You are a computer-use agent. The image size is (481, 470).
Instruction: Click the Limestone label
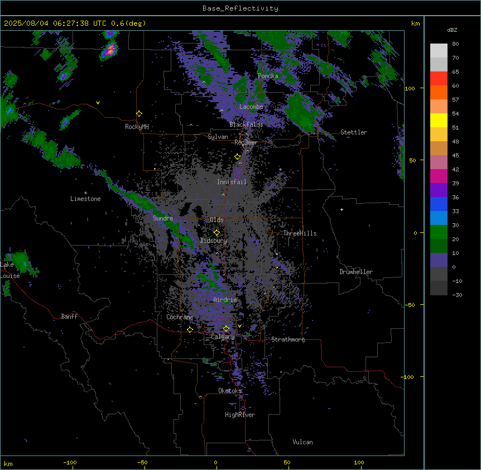(x=85, y=199)
